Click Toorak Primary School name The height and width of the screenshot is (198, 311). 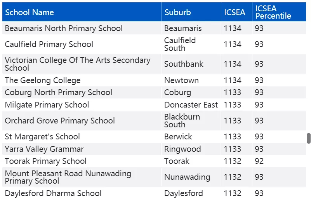[45, 161]
